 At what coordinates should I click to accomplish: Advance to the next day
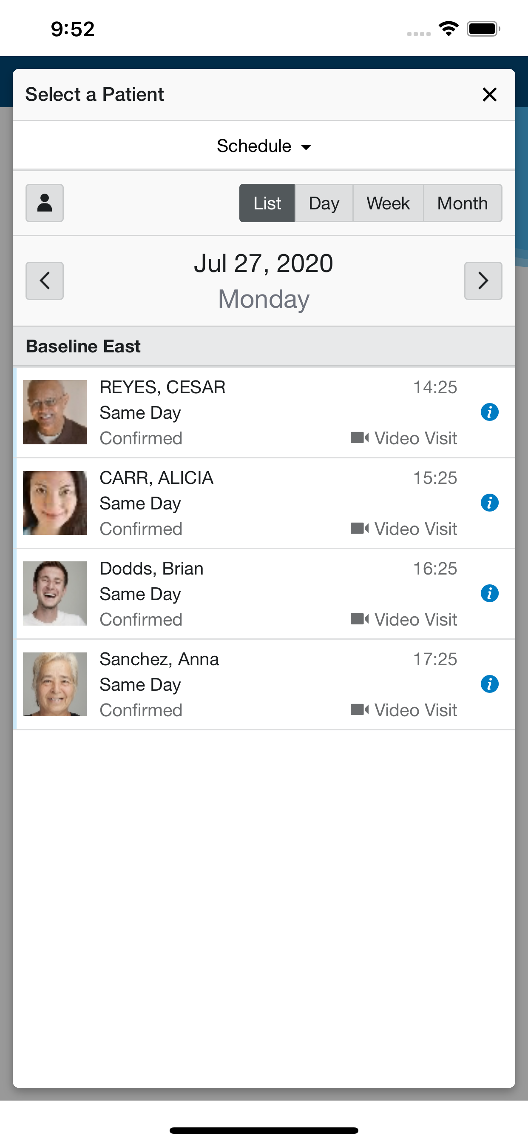483,280
